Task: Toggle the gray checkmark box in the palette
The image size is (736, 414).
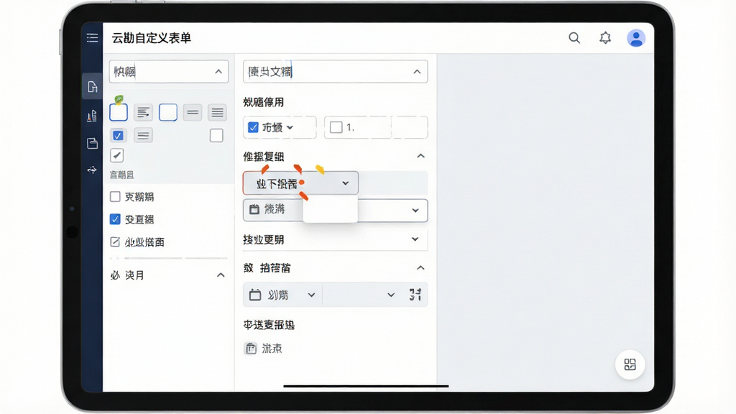Action: tap(117, 155)
